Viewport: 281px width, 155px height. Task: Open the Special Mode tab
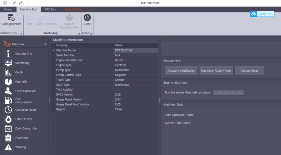[x=73, y=9]
